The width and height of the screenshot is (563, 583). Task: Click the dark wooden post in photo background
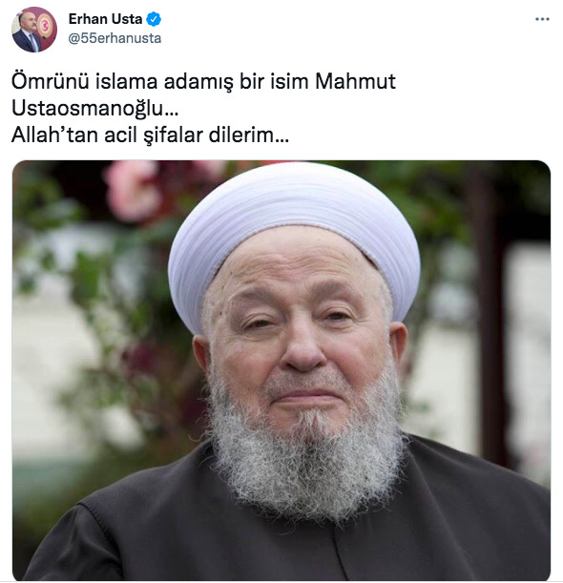click(489, 316)
